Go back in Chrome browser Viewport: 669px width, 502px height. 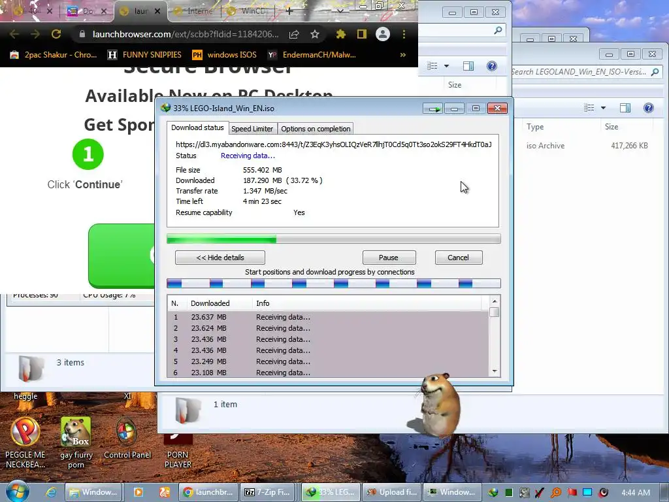click(14, 34)
